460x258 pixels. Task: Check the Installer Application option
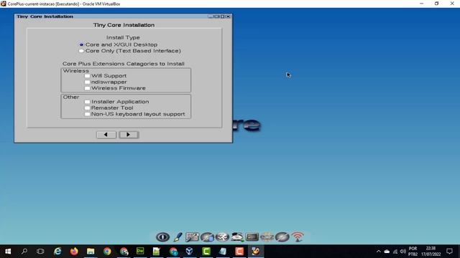tap(87, 102)
